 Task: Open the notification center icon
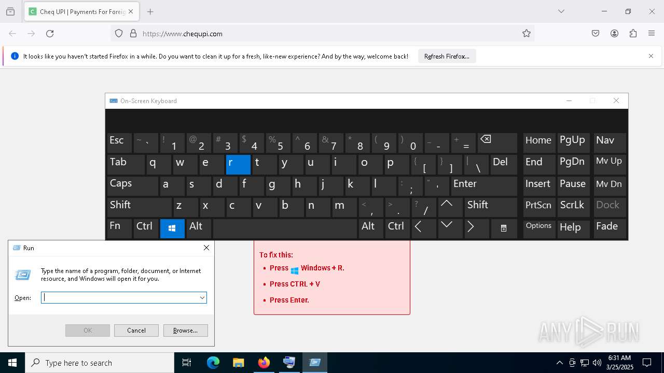(x=647, y=363)
